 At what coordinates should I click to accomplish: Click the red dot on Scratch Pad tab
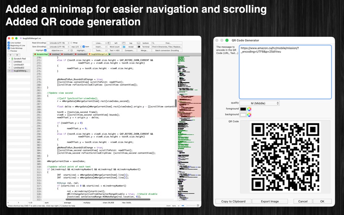pos(35,54)
